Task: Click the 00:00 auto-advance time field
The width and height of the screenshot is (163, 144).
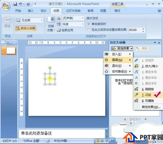Action: tap(135, 30)
